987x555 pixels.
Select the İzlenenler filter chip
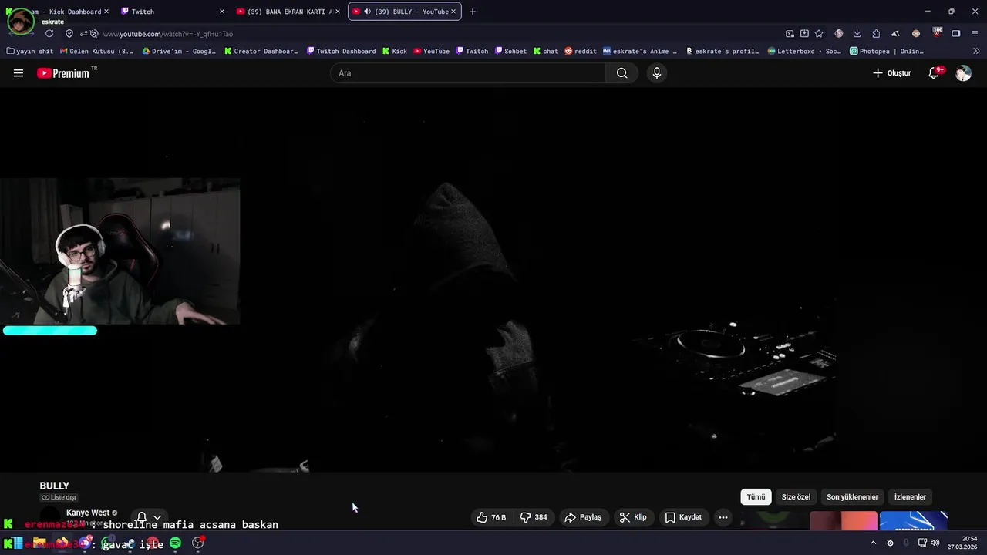[910, 497]
